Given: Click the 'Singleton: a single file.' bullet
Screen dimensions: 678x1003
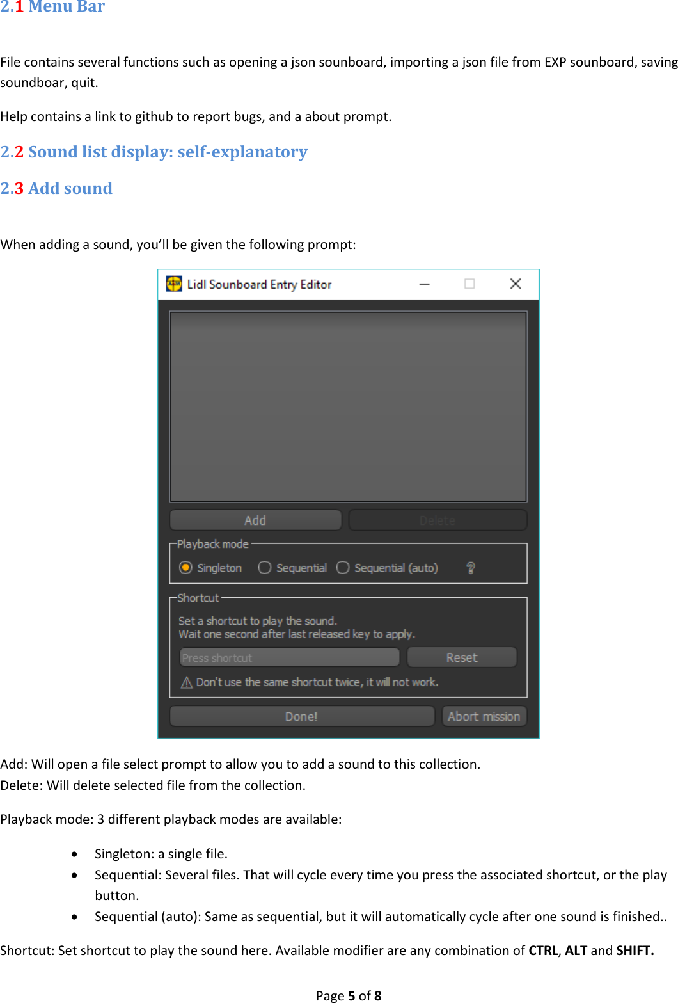Looking at the screenshot, I should coord(161,854).
